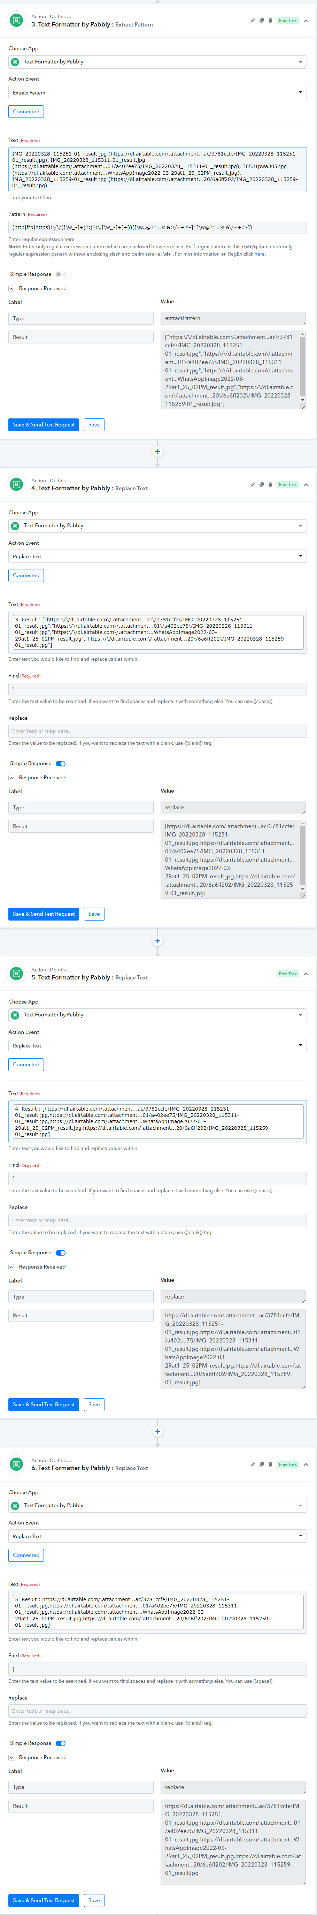Click Save & Send Test Request in step 3
Screen dimensions: 317x1915
(x=44, y=424)
